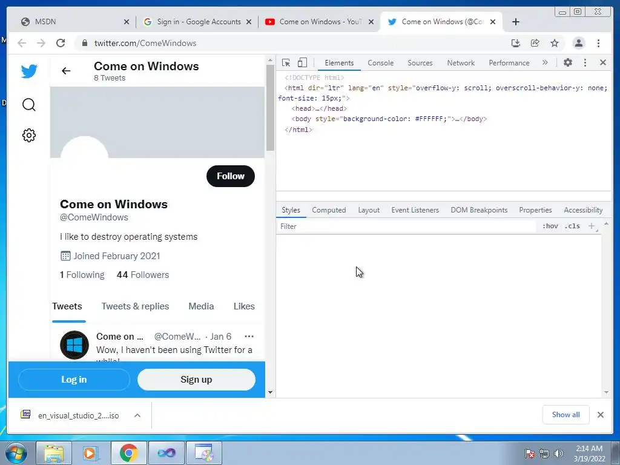This screenshot has width=620, height=465.
Task: Open Chrome's three-dot main menu
Action: (598, 43)
